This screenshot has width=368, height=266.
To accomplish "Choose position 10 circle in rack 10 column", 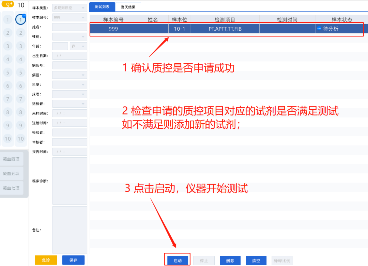I will coord(21,139).
